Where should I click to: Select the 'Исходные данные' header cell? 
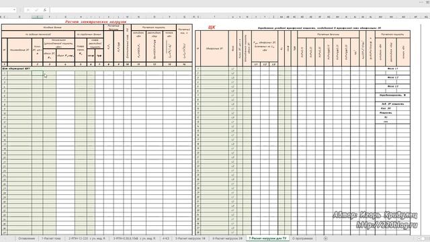[52, 28]
